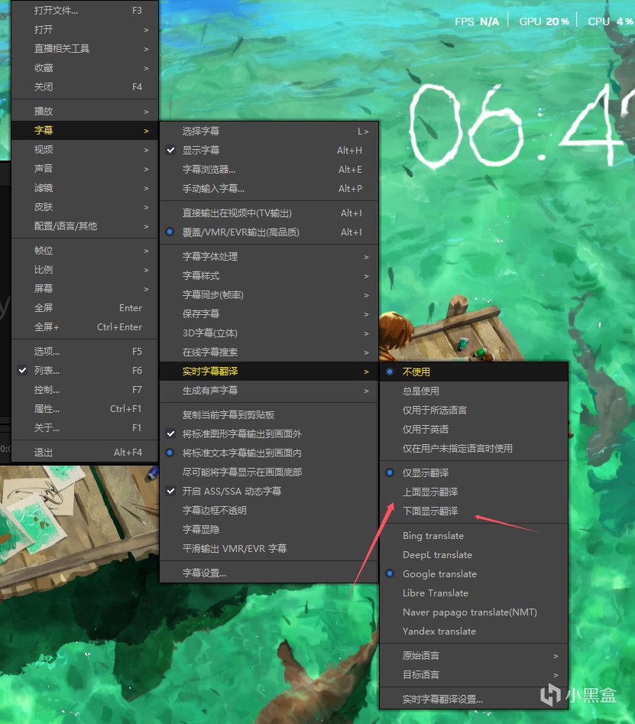Expand the 滤镜 submenu
Viewport: 635px width, 724px height.
coord(85,187)
